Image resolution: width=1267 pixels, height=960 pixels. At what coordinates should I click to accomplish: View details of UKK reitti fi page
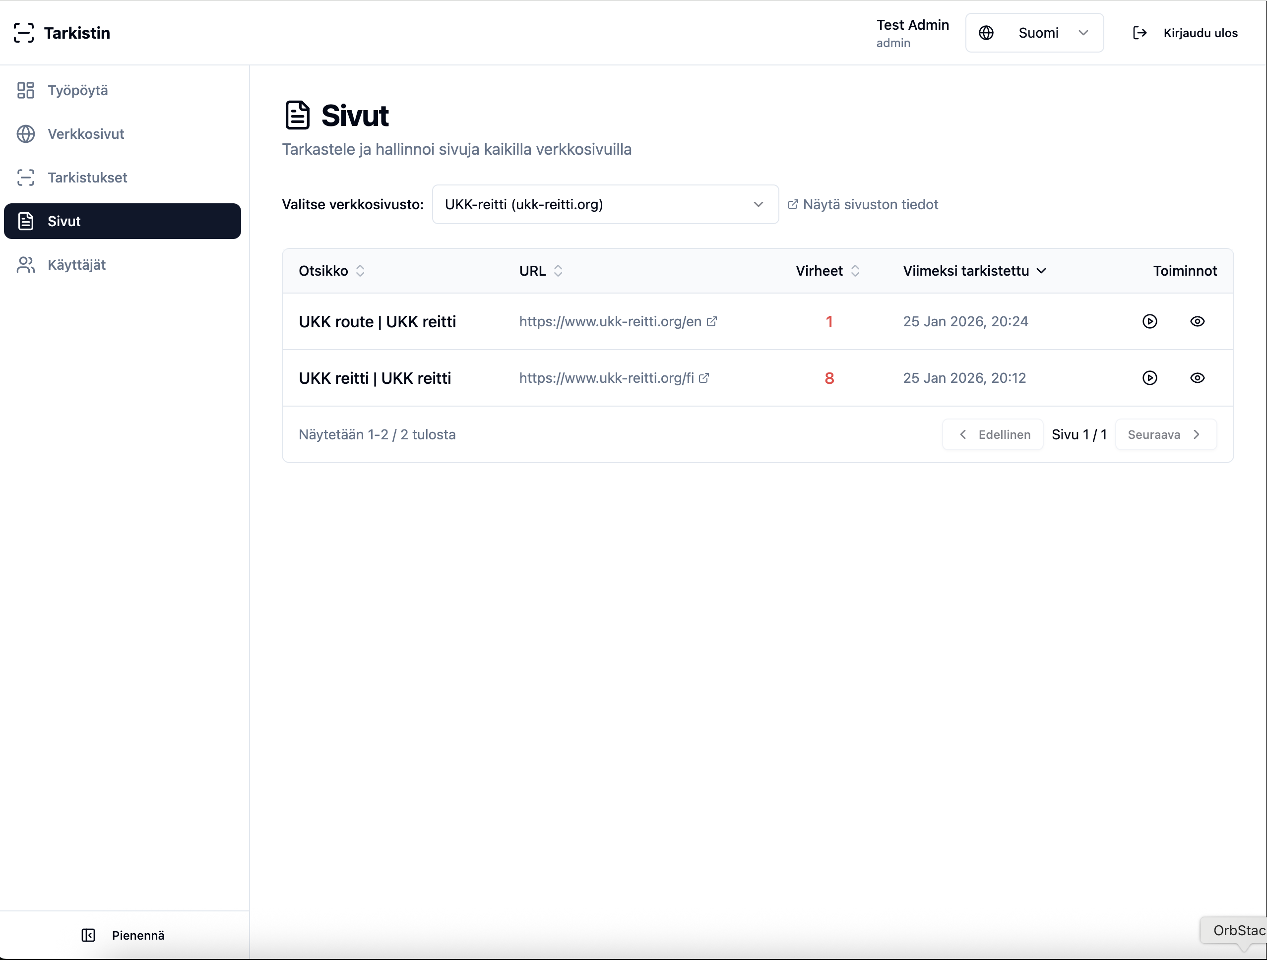tap(1197, 378)
